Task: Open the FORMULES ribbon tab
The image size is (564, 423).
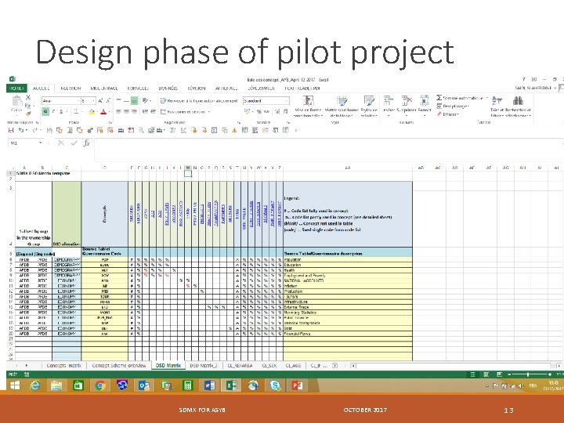Action: coord(138,88)
